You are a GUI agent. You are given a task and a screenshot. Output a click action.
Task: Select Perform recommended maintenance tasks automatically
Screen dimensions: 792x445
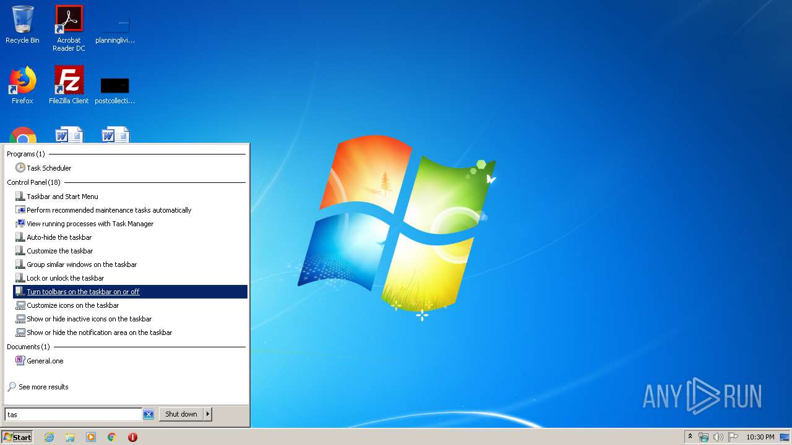click(x=130, y=210)
